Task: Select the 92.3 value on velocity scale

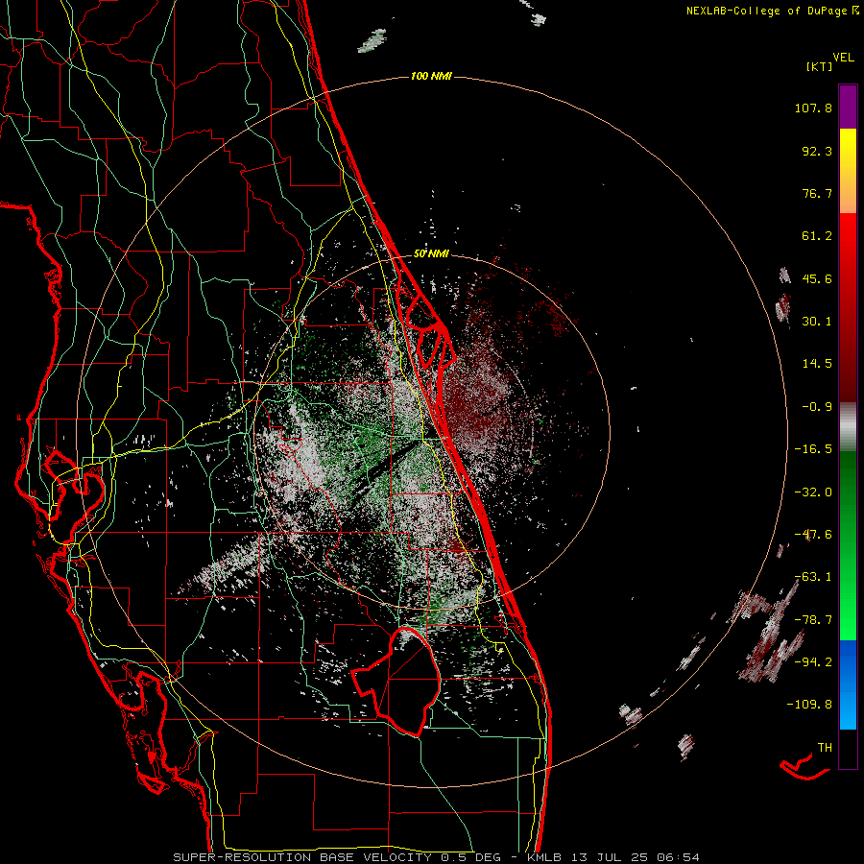Action: (x=817, y=151)
